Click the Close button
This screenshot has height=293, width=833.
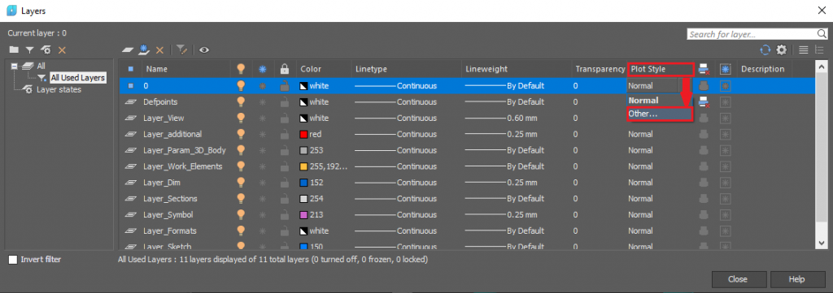[737, 279]
